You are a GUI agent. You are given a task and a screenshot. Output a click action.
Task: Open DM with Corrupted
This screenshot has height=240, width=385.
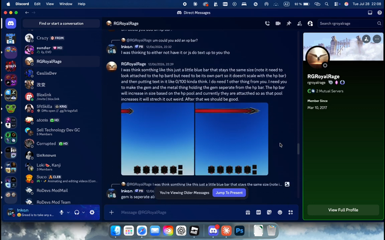61,143
